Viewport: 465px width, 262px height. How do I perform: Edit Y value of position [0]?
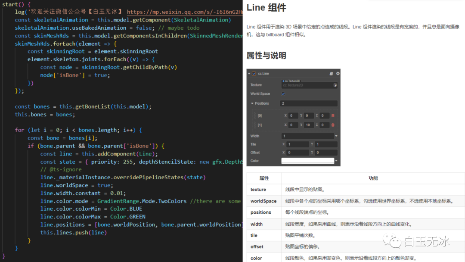tap(309, 115)
